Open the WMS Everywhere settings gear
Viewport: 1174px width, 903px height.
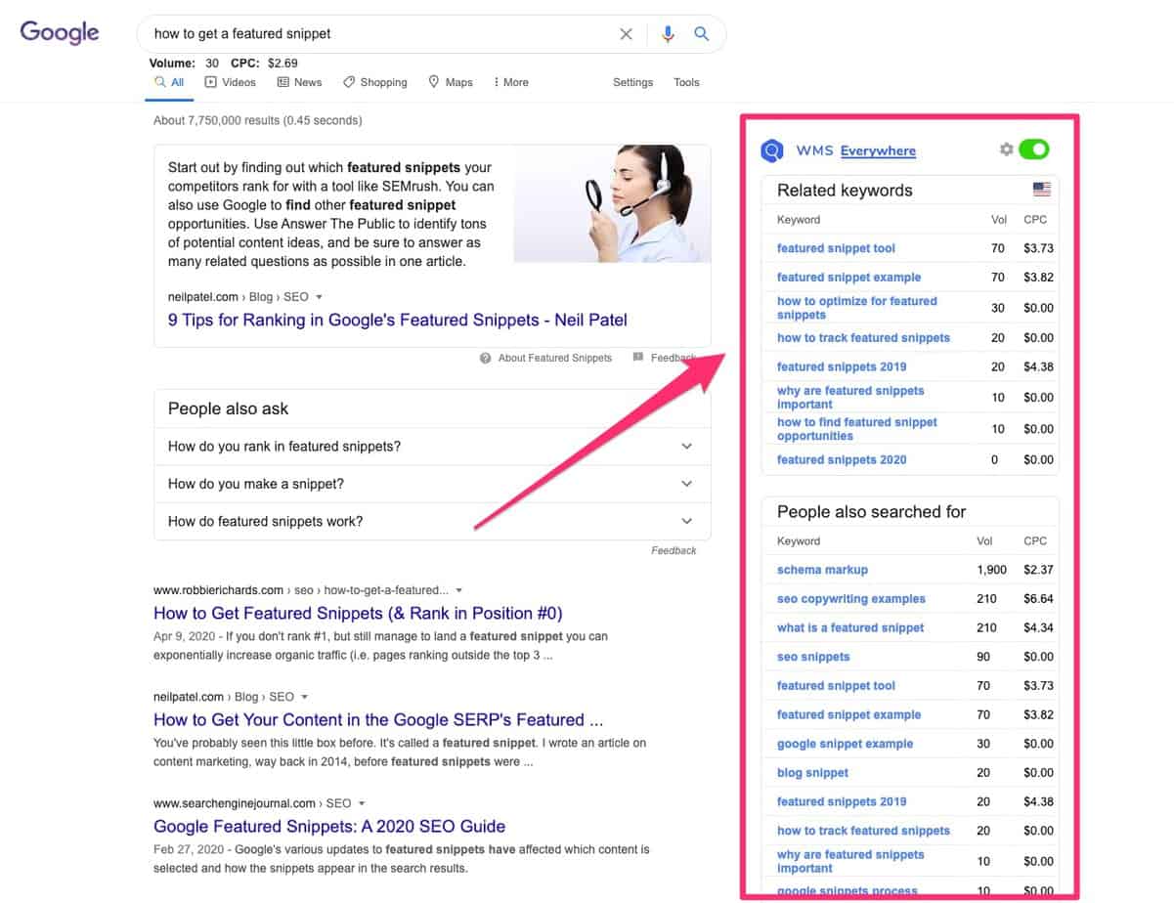(1007, 150)
